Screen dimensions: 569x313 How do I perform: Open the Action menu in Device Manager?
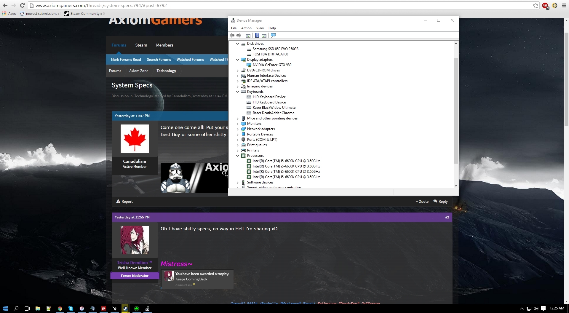[246, 28]
